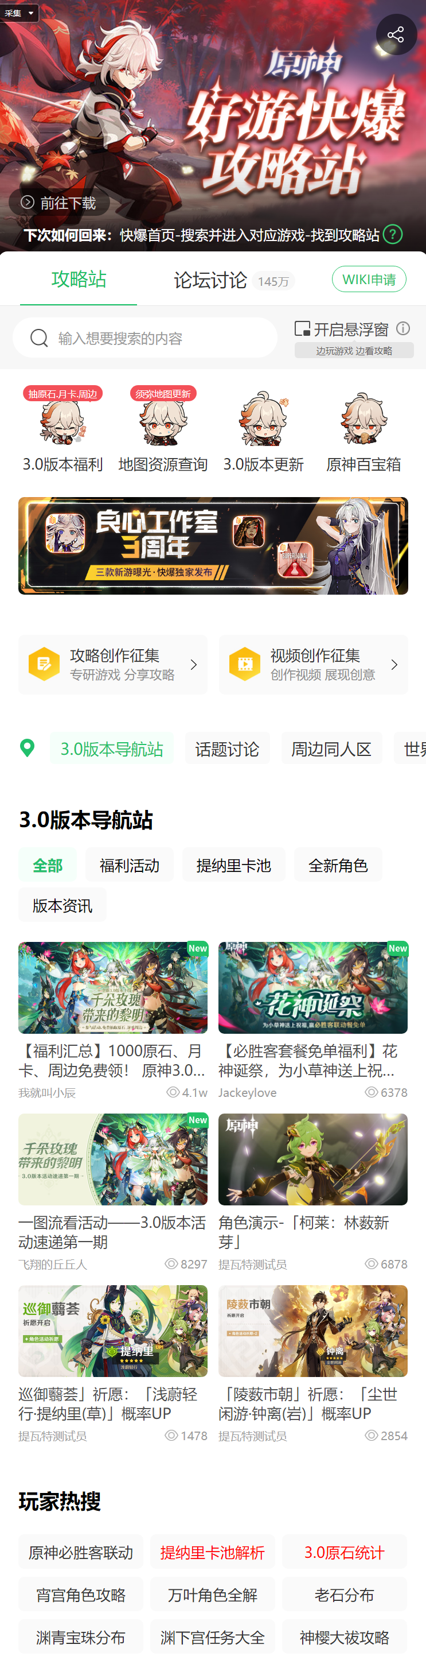
Task: Open the help question mark icon
Action: click(393, 234)
